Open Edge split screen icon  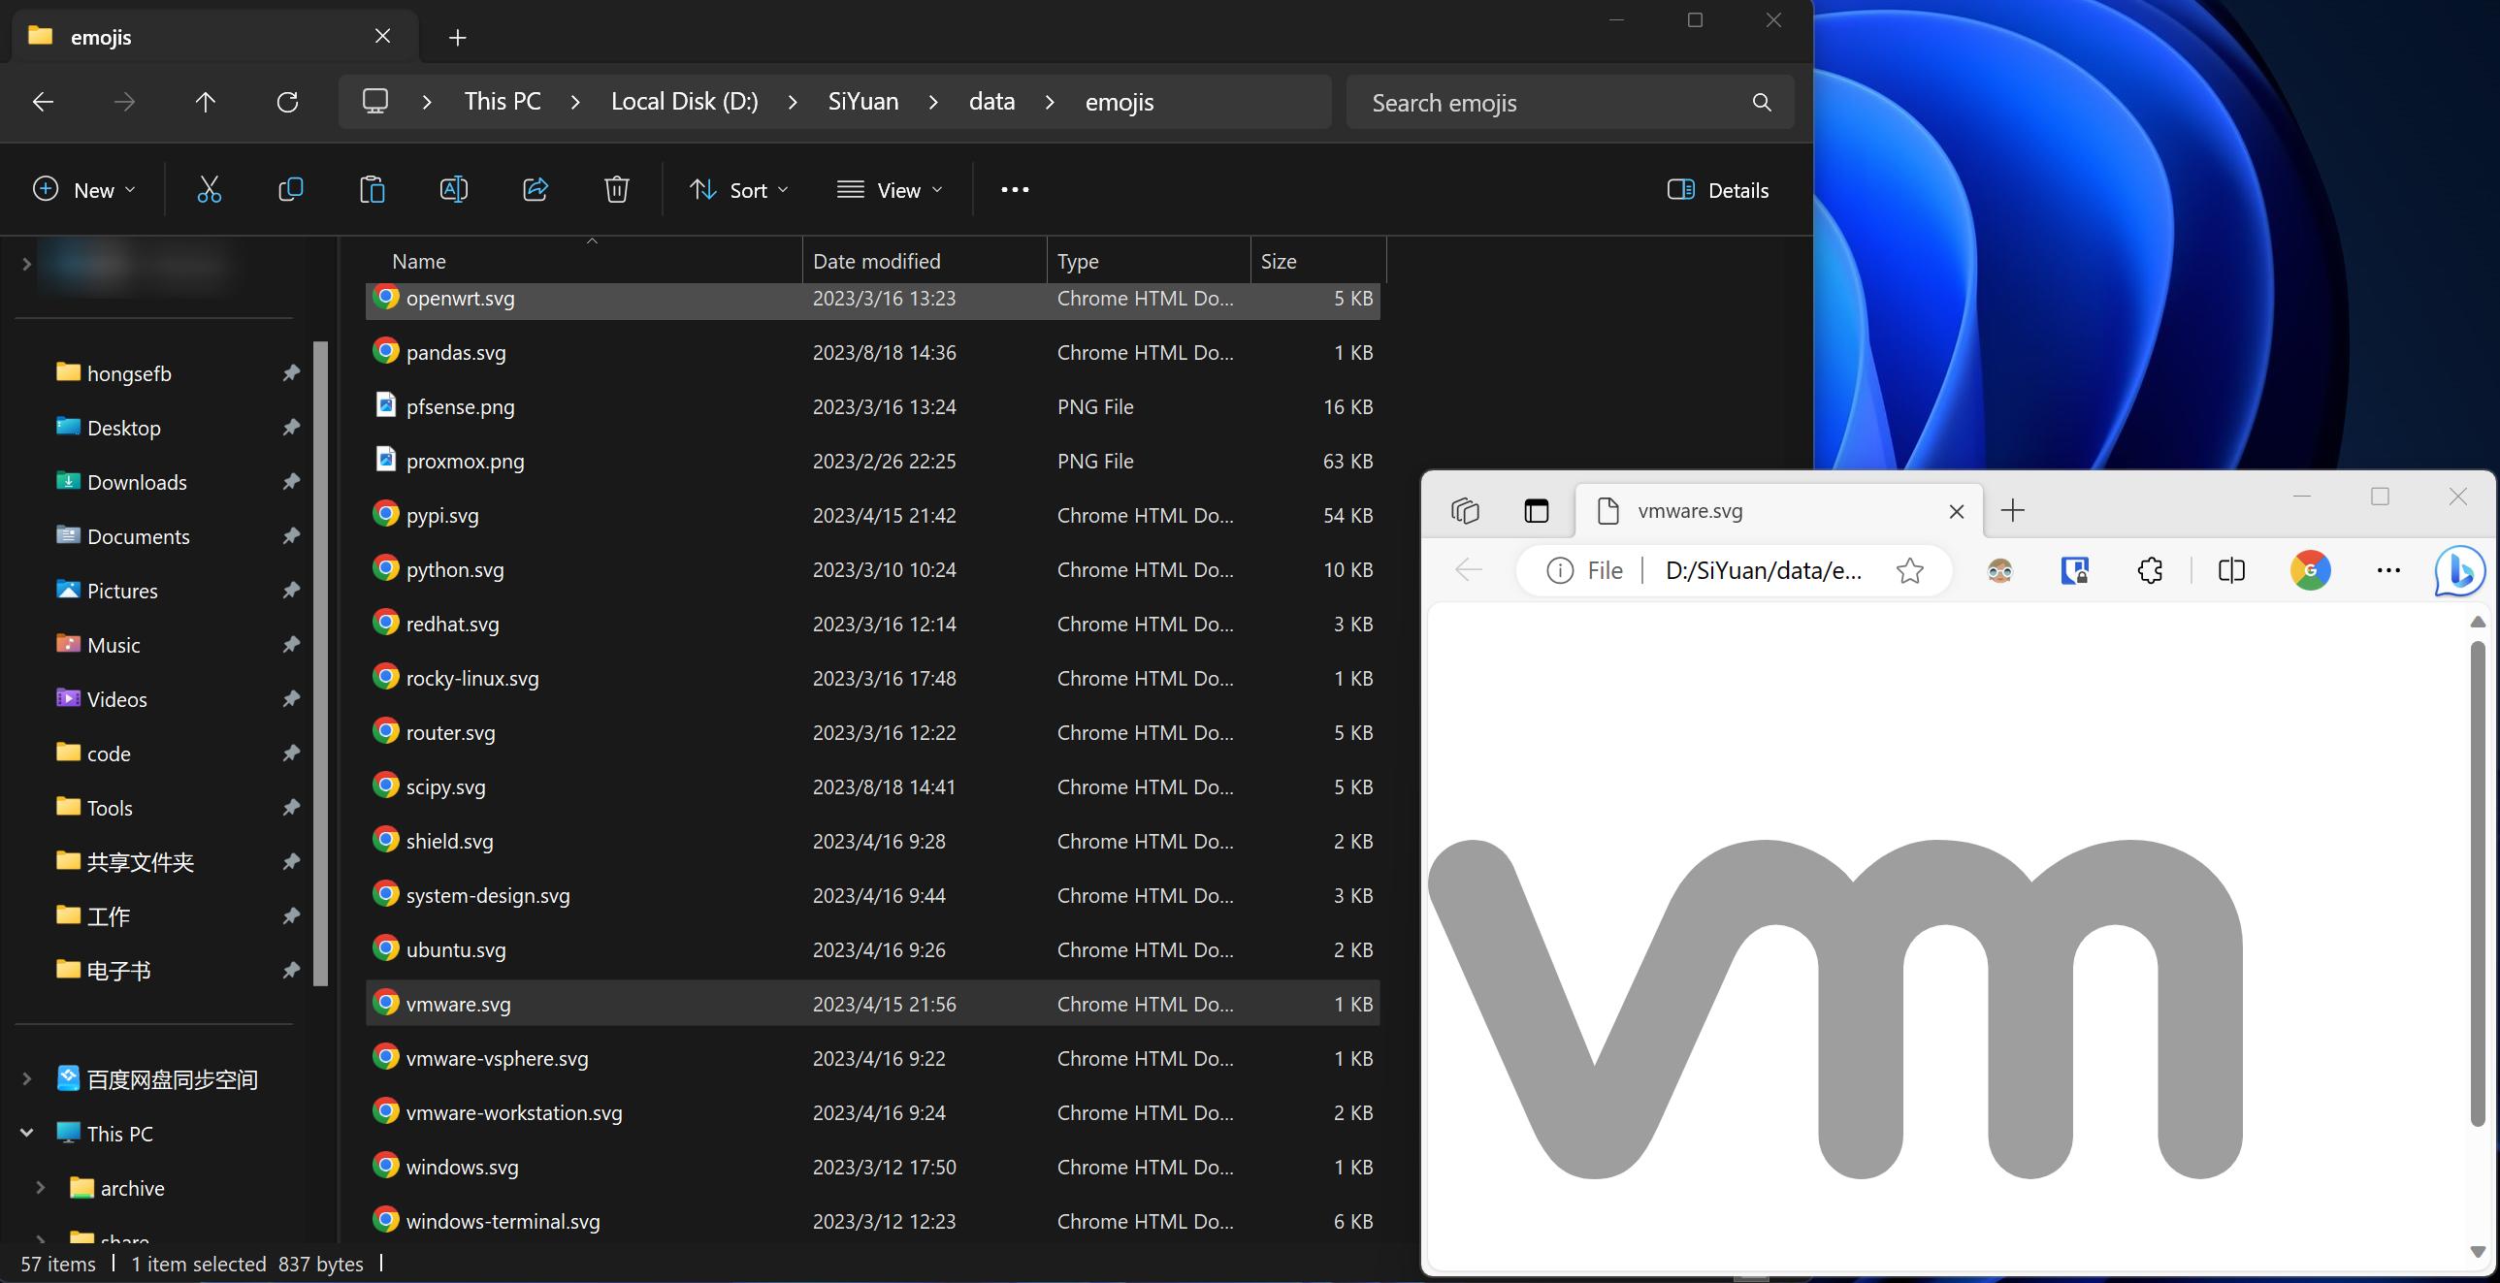(x=2231, y=570)
